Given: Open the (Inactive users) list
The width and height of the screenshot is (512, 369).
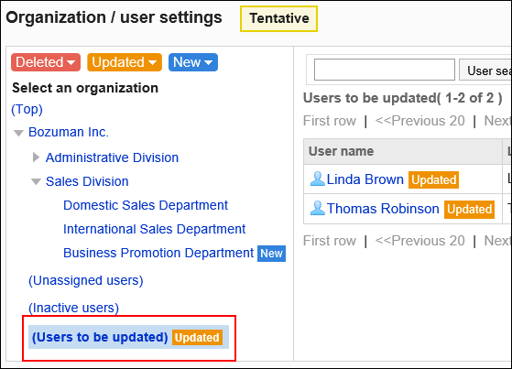Looking at the screenshot, I should [x=74, y=308].
